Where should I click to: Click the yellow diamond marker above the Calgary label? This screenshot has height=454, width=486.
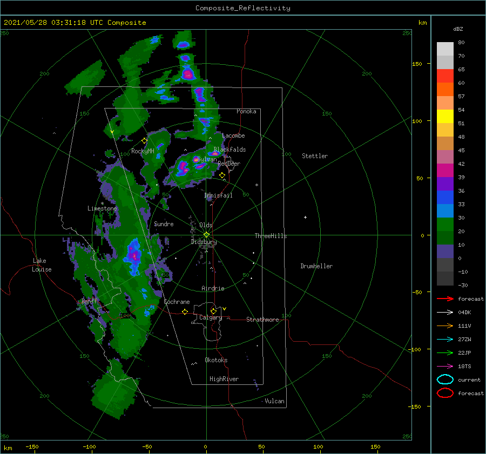[213, 311]
